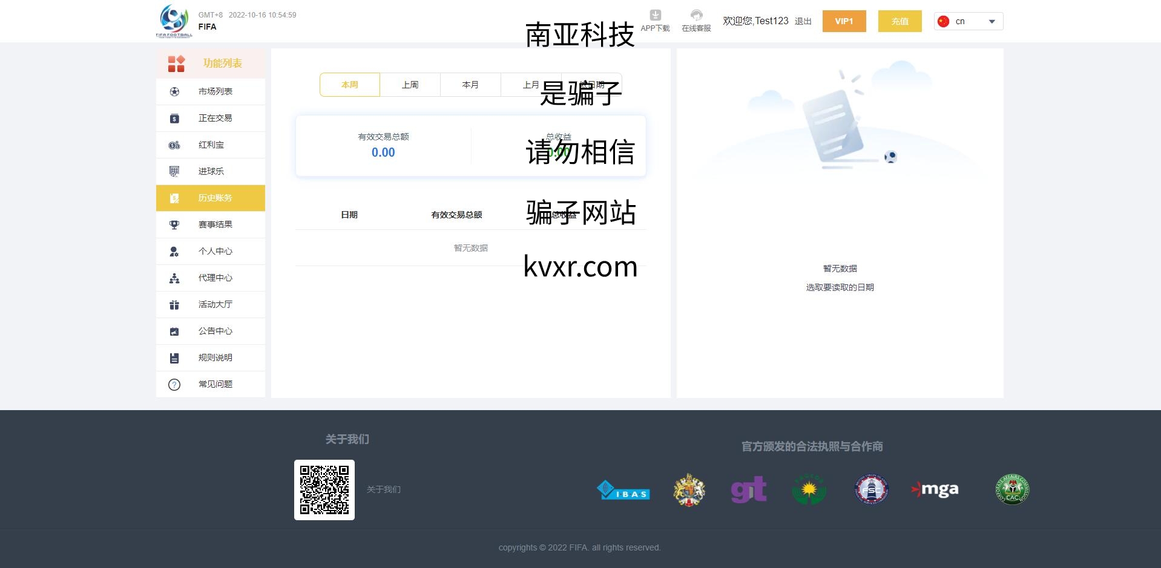Click the 选取要读取的日期 text

(x=840, y=287)
